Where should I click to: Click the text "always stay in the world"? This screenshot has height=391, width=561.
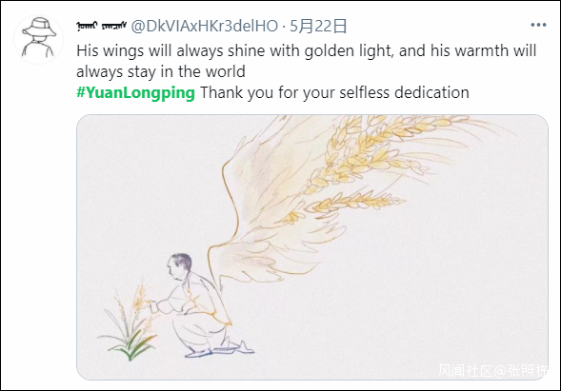pos(161,72)
